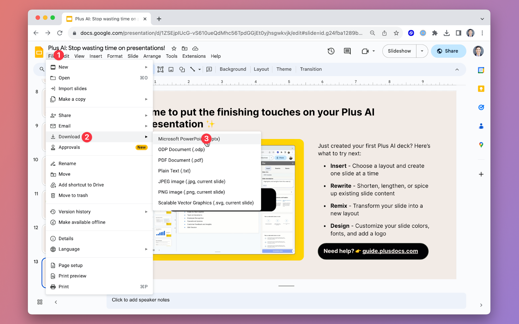519x324 pixels.
Task: Select the text box tool
Action: [160, 69]
